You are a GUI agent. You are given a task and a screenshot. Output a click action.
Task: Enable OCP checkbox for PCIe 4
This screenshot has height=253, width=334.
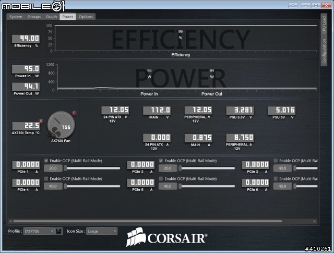click(x=46, y=179)
